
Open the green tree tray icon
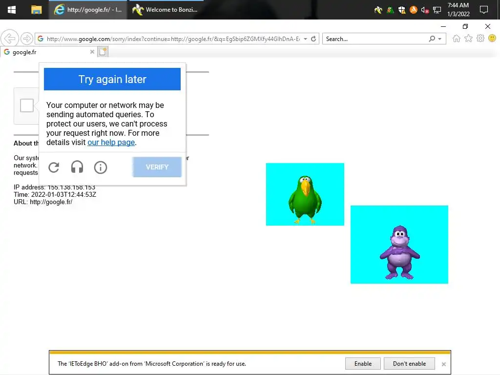(390, 10)
